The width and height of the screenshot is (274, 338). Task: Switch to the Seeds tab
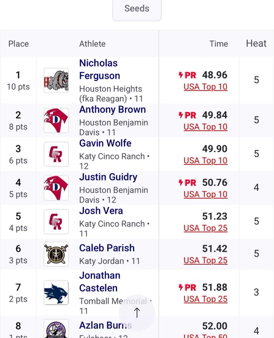pos(137,9)
